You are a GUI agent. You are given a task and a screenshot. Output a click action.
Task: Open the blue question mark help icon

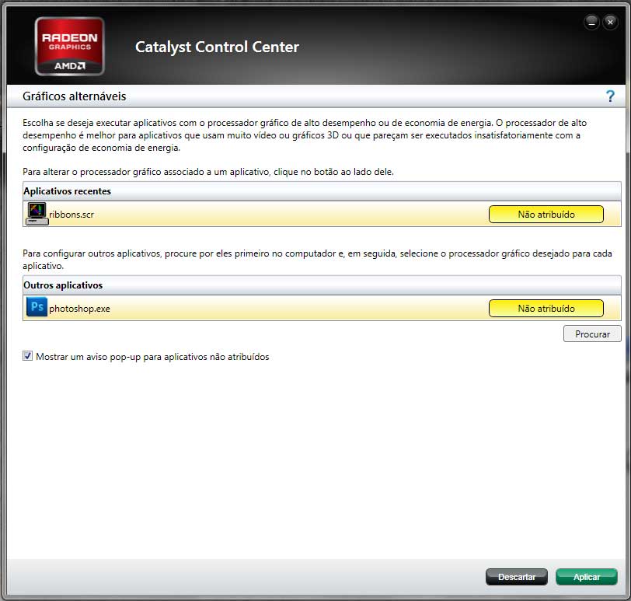click(610, 96)
